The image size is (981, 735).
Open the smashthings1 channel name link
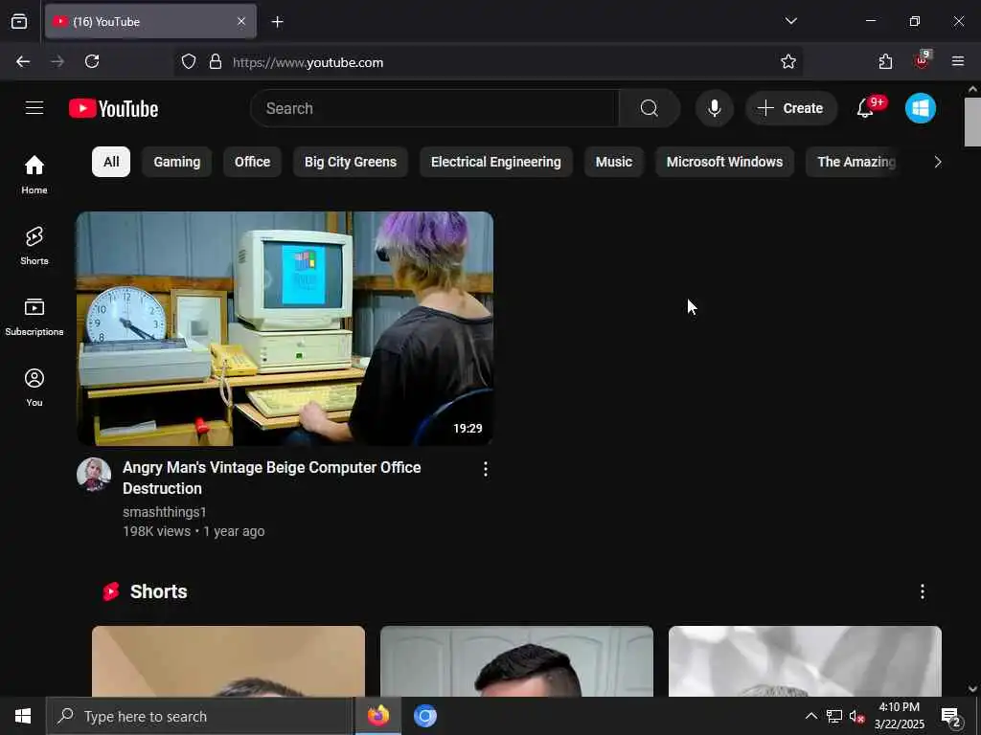click(x=165, y=512)
